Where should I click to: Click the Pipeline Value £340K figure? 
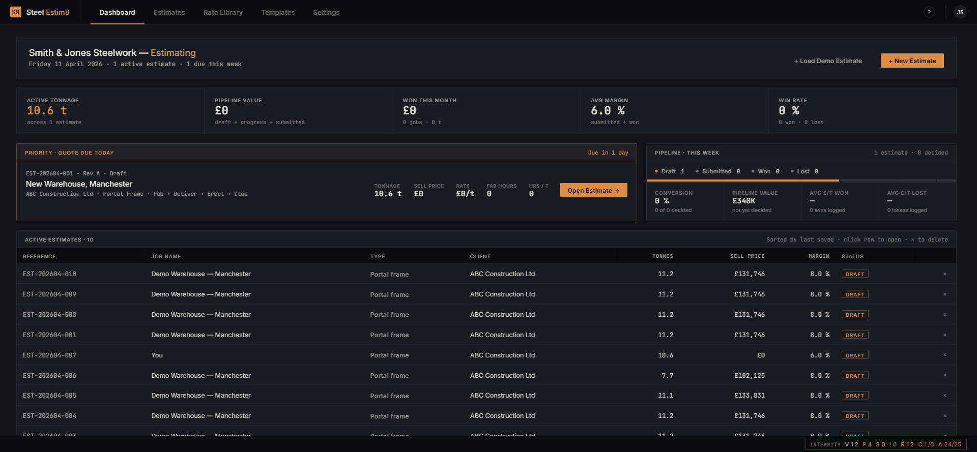pos(743,201)
